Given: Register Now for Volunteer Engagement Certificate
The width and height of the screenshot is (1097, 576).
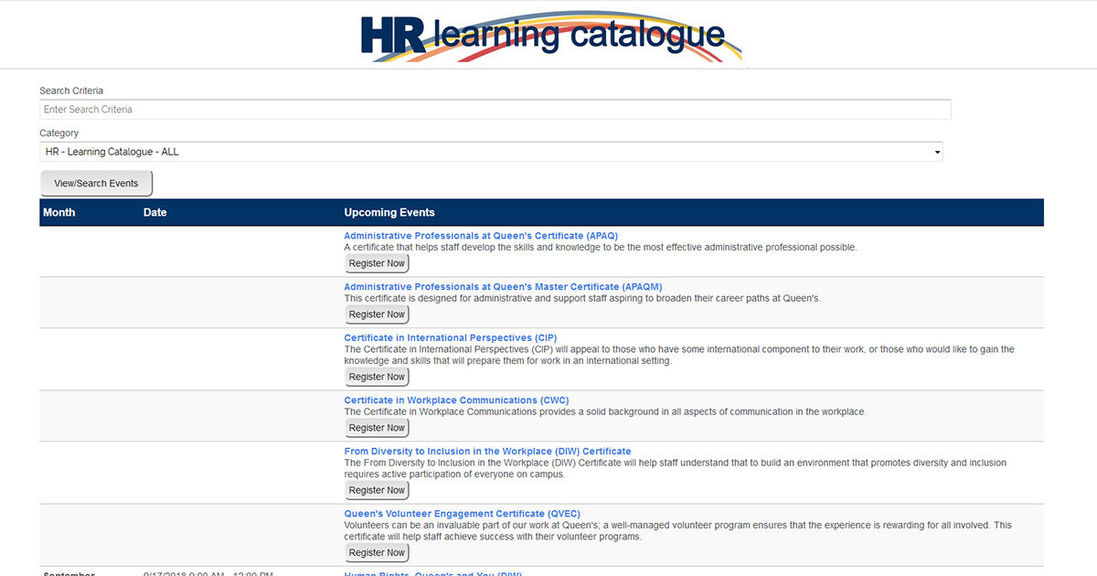Looking at the screenshot, I should (377, 552).
